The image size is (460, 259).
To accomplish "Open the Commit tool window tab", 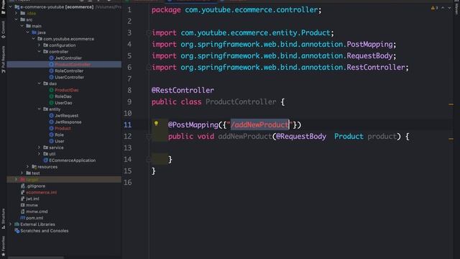I will coord(3,30).
